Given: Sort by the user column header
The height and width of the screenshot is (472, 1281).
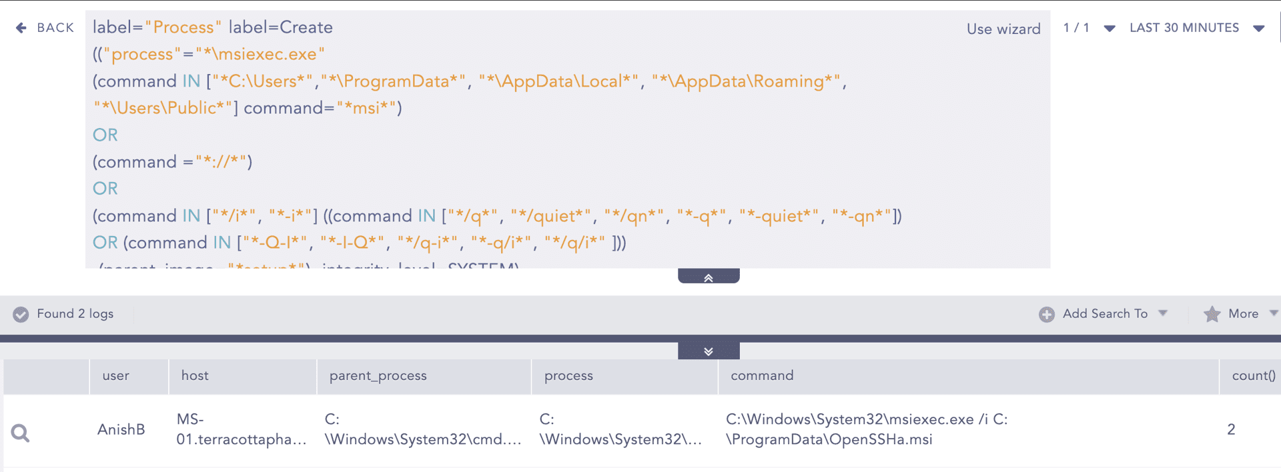Looking at the screenshot, I should coord(116,376).
